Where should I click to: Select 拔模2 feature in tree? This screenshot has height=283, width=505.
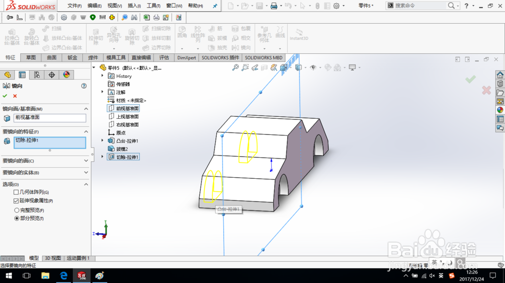point(118,149)
